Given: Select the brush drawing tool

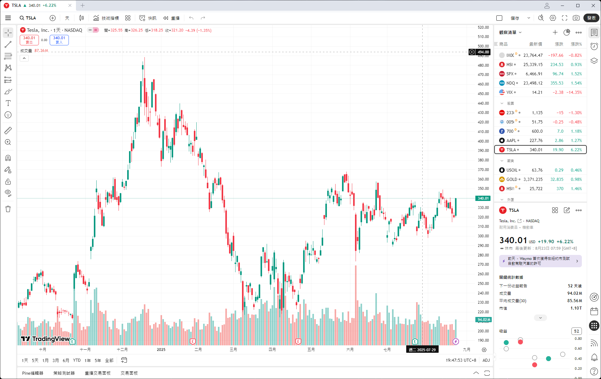Looking at the screenshot, I should 8,91.
